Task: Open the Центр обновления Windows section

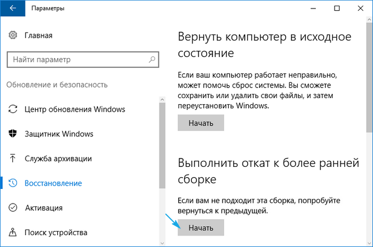Action: tap(75, 109)
